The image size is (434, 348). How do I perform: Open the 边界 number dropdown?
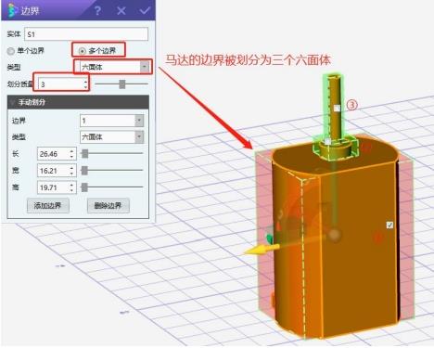(111, 121)
